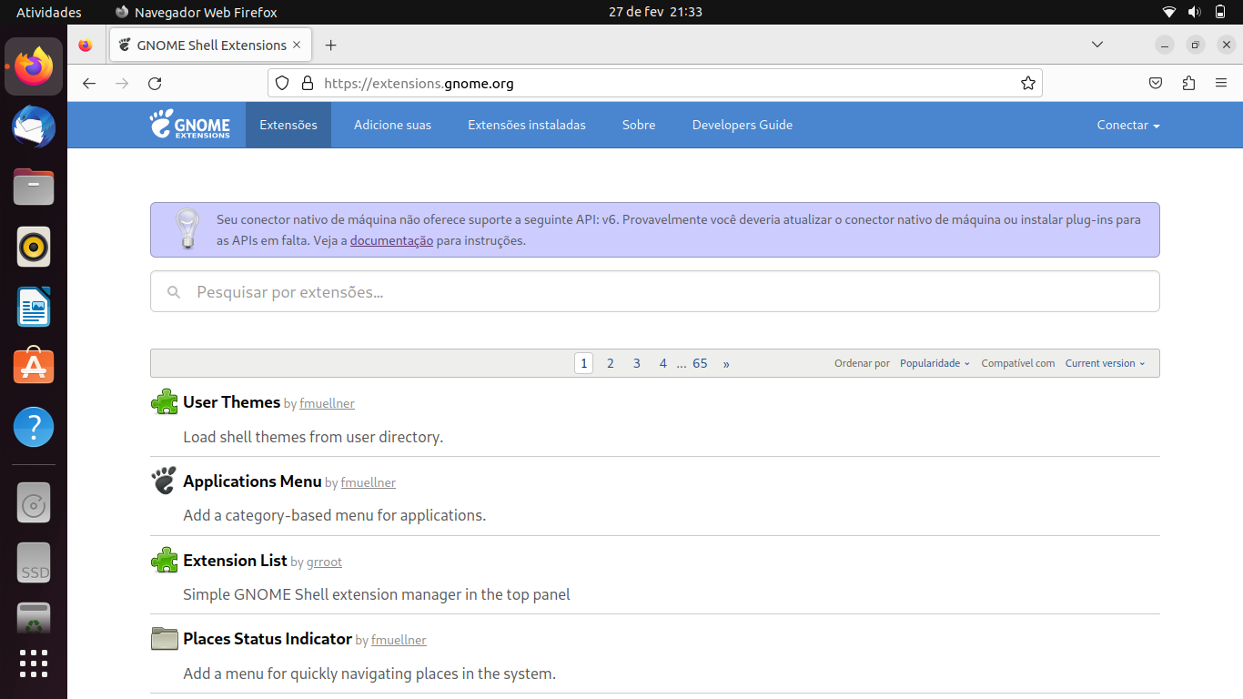1243x699 pixels.
Task: Click the tracking protection shield icon
Action: [x=282, y=83]
